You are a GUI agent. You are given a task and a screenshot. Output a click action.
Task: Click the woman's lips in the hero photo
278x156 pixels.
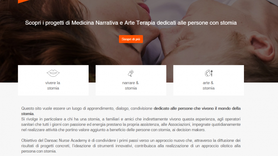point(145,7)
